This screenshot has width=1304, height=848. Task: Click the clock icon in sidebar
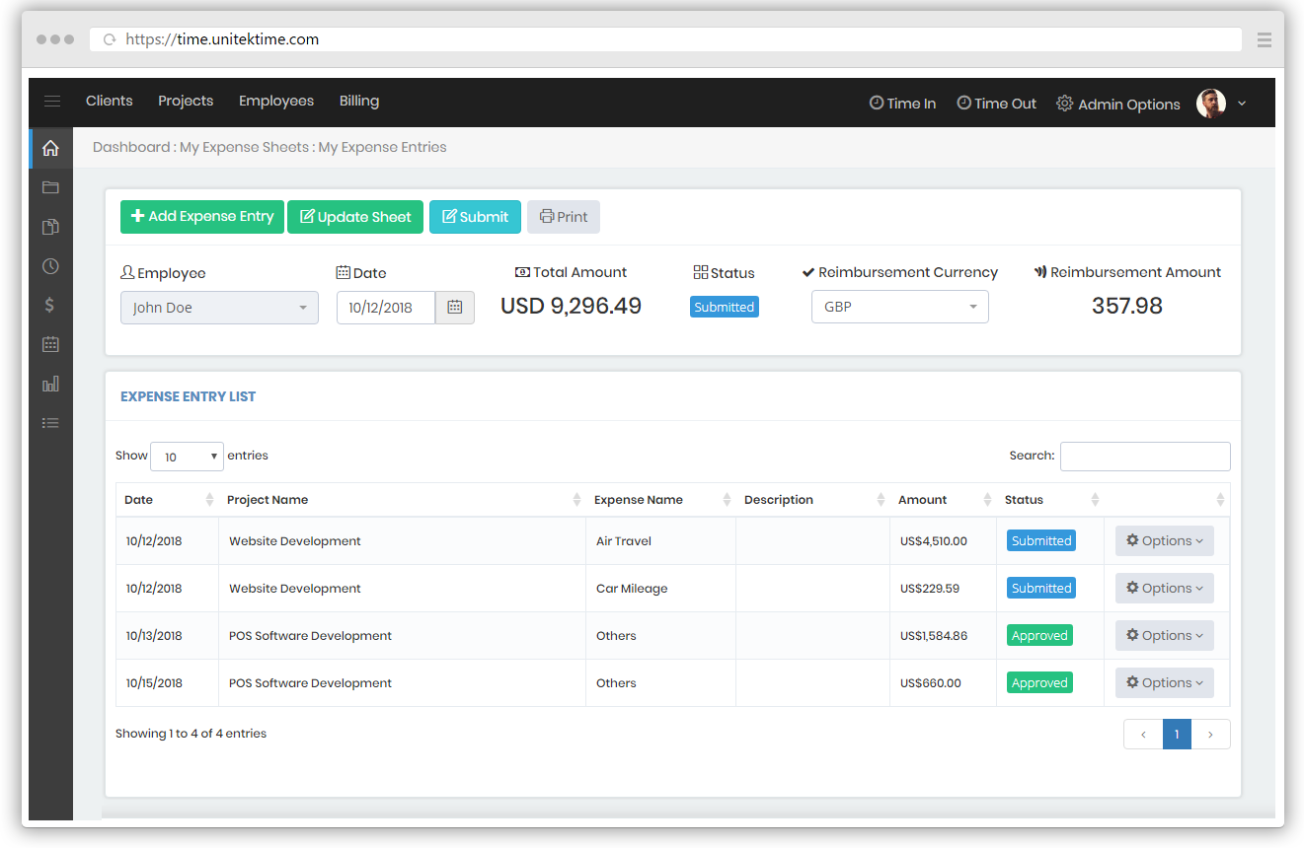click(50, 266)
